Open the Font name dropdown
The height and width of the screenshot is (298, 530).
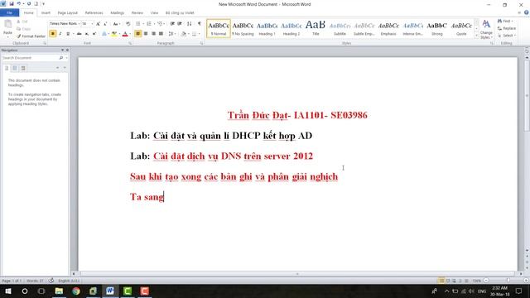click(79, 24)
